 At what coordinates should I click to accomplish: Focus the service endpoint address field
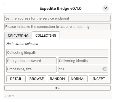pos(57,18)
